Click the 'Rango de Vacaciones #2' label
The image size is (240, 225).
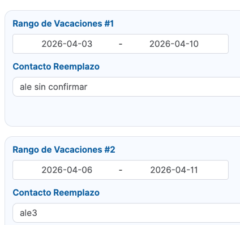[64, 150]
